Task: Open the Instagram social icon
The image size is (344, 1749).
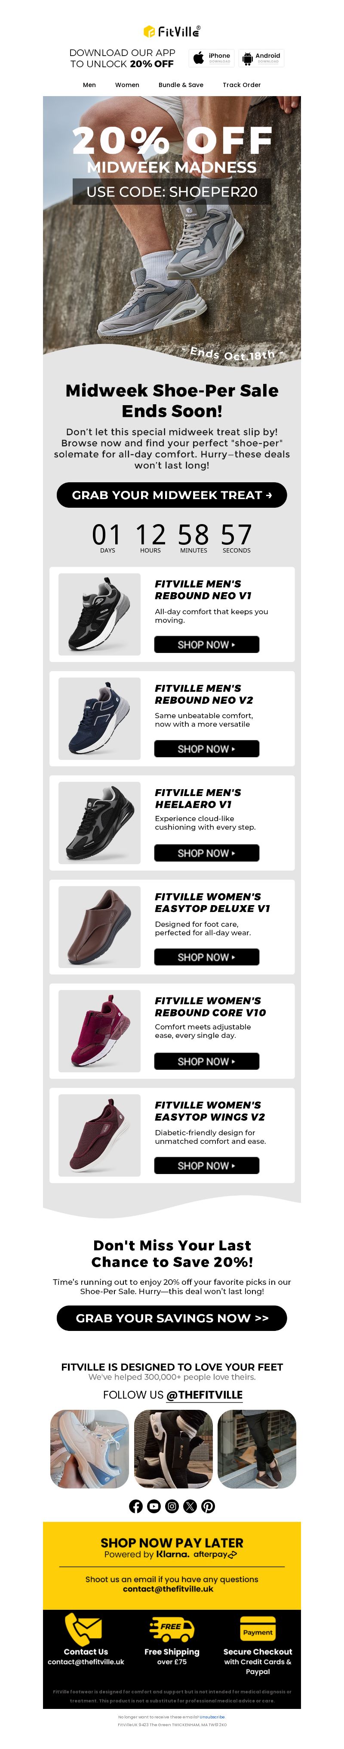Action: pyautogui.click(x=172, y=1506)
